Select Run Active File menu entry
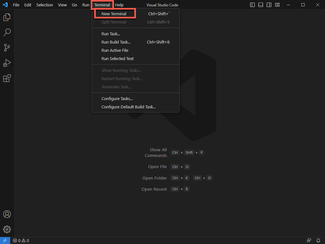This screenshot has width=325, height=244. (x=115, y=50)
